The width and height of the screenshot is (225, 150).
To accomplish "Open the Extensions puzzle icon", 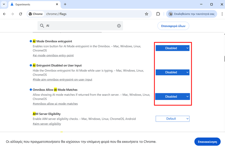I will pos(158,14).
